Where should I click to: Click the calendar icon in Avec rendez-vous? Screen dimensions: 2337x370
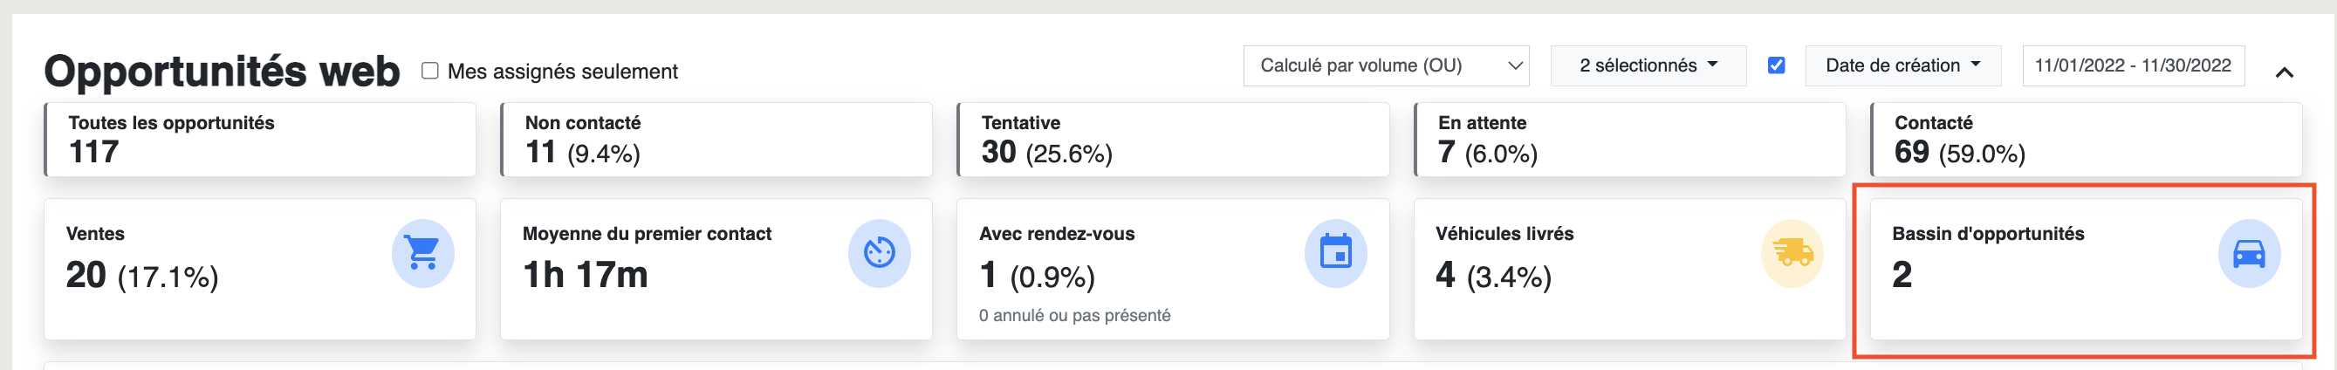1335,253
